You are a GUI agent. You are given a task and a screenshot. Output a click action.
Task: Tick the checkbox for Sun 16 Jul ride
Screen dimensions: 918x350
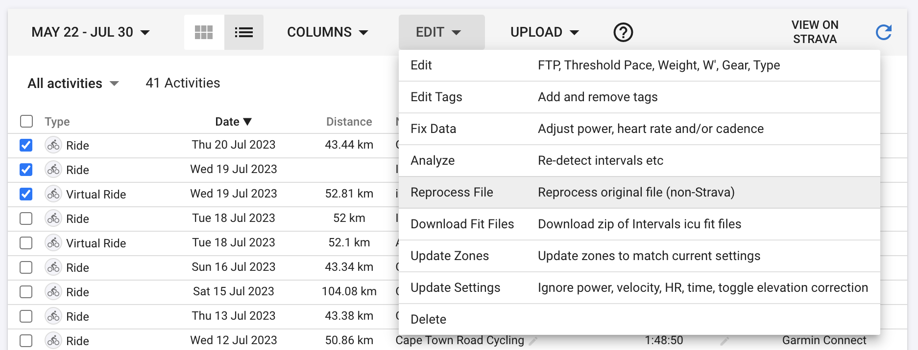click(x=26, y=267)
